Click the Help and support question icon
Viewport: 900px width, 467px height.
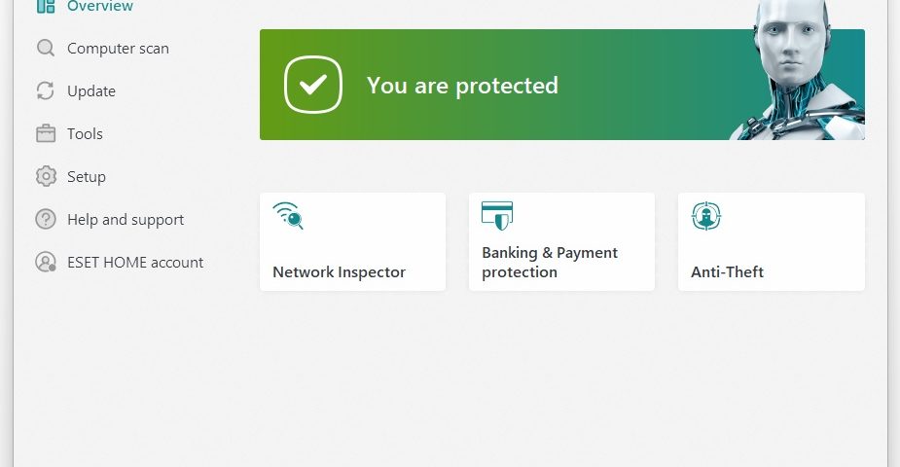coord(45,220)
